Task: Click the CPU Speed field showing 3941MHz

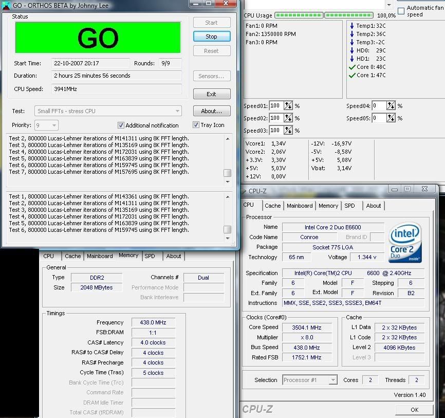Action: 116,89
